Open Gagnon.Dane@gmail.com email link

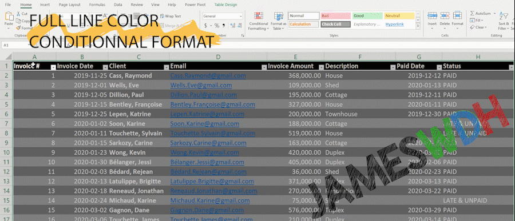coord(207,210)
